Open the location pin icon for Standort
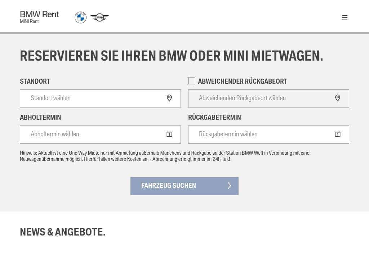The image size is (369, 277). [x=169, y=98]
